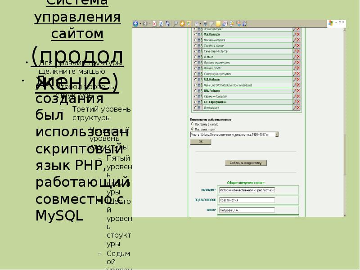Click delete X for А.С. Серафимович
This screenshot has height=270, width=360.
coord(298,102)
